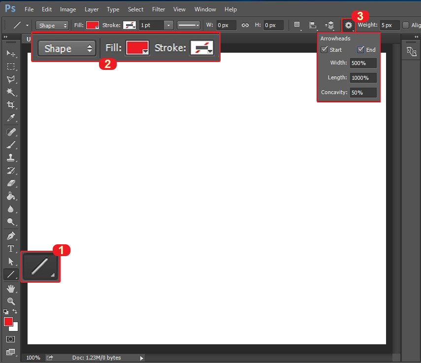The image size is (421, 363).
Task: Select the Healing Brush tool
Action: (11, 132)
